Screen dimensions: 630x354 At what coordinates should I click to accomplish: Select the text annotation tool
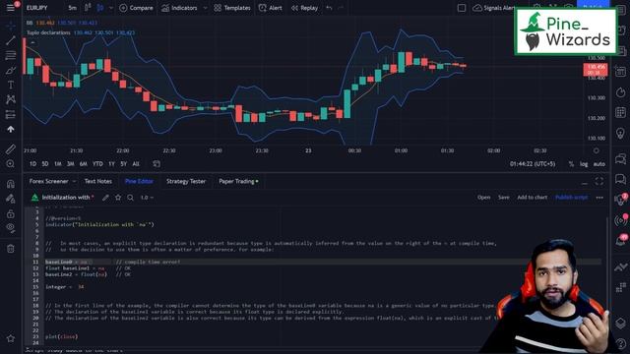coord(11,85)
